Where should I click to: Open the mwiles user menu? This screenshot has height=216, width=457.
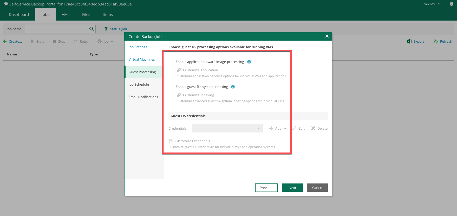(432, 4)
